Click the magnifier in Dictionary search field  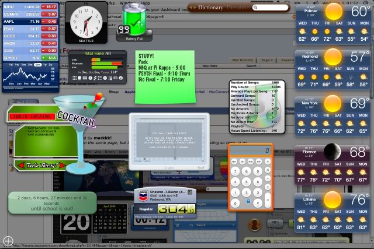255,8
